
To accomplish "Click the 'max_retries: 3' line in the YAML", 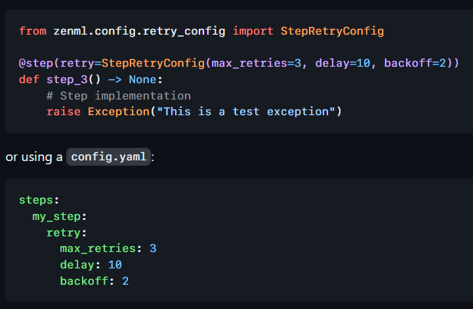I will [108, 249].
